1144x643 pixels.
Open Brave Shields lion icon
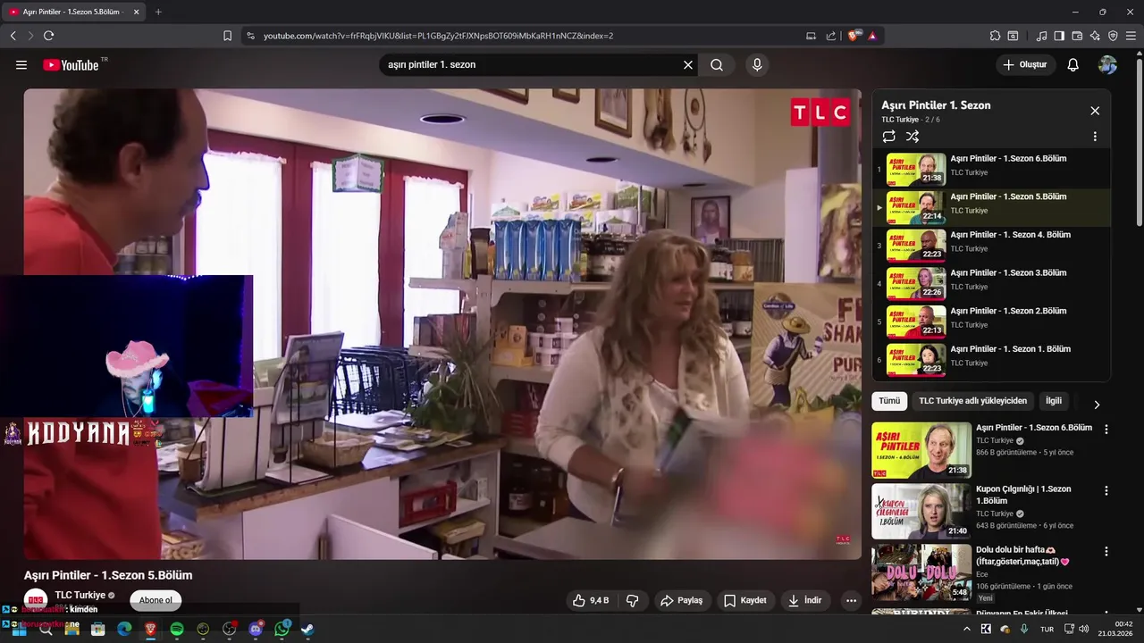854,36
